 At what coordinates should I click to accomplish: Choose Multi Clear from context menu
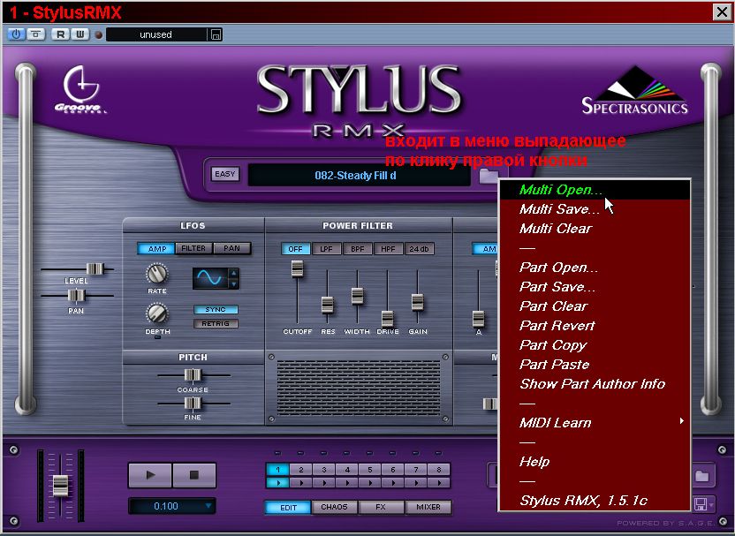pyautogui.click(x=595, y=229)
